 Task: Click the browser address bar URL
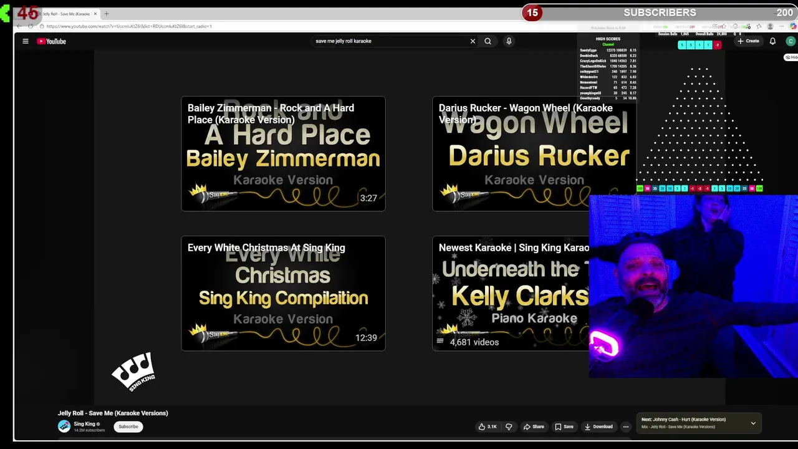pos(129,26)
